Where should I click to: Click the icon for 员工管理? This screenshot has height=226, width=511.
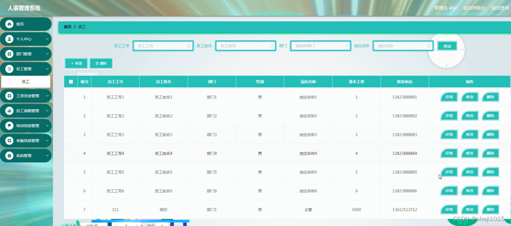tap(9, 69)
